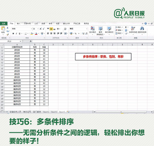Toggle Align Text Left
The width and height of the screenshot is (154, 146).
pyautogui.click(x=48, y=34)
